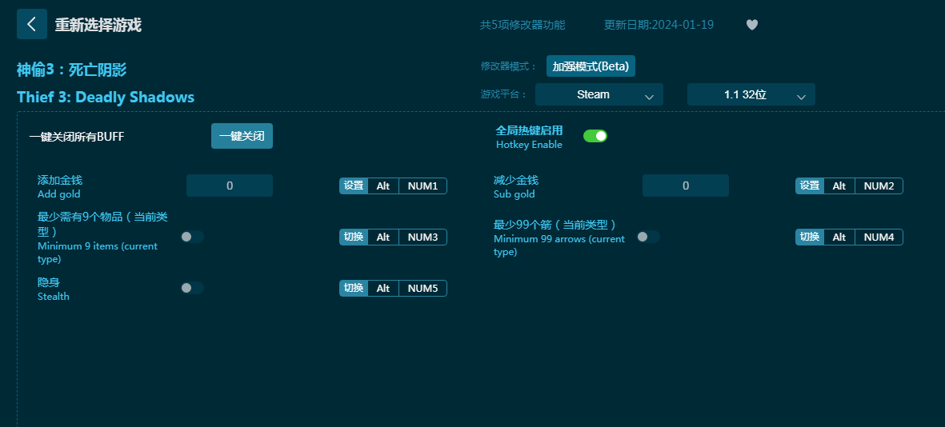Toggle the global Hotkey Enable switch

(595, 136)
